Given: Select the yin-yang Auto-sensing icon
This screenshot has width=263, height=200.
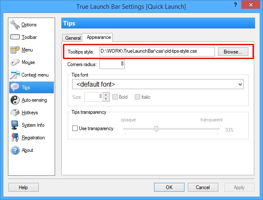Looking at the screenshot, I should coord(15,100).
